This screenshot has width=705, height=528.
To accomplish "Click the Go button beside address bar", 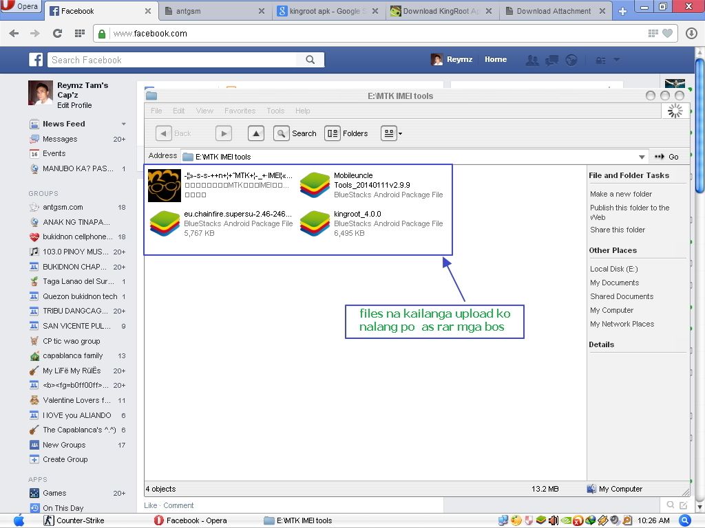I will [666, 157].
